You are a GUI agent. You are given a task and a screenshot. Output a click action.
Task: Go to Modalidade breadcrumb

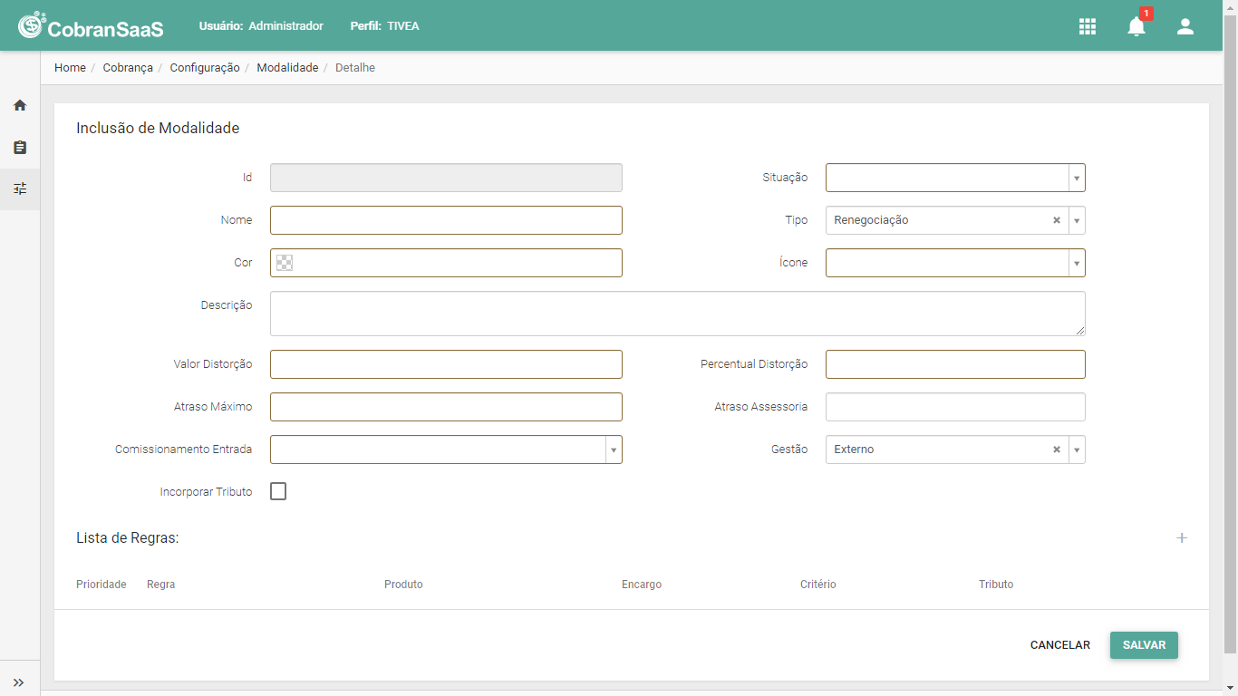click(x=287, y=68)
